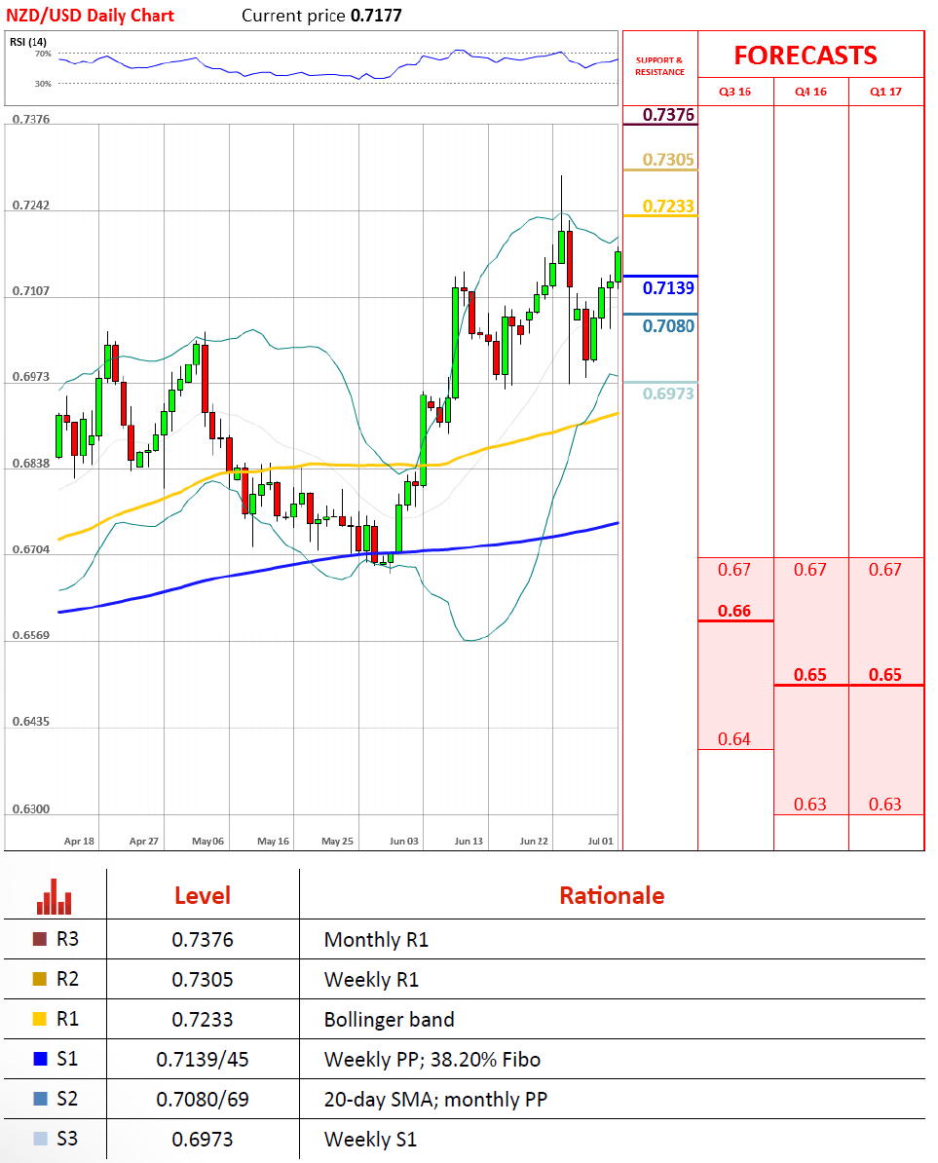Screen dimensions: 938x1163
Task: Click the Jun 13 date axis label
Action: pyautogui.click(x=469, y=842)
